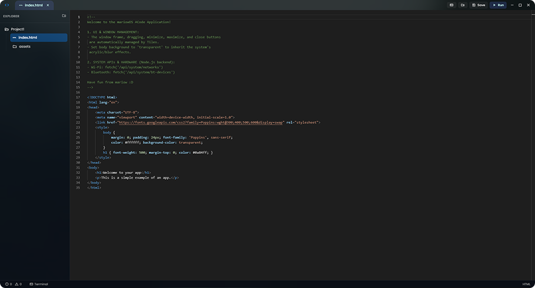The width and height of the screenshot is (535, 288).
Task: Click the 'Have fun from mariow :D' comment
Action: click(x=110, y=82)
